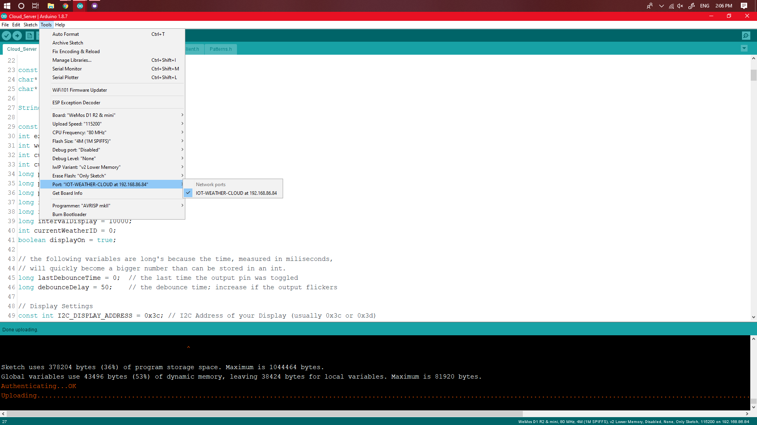Launch Chrome from the taskbar
This screenshot has width=757, height=425.
65,6
